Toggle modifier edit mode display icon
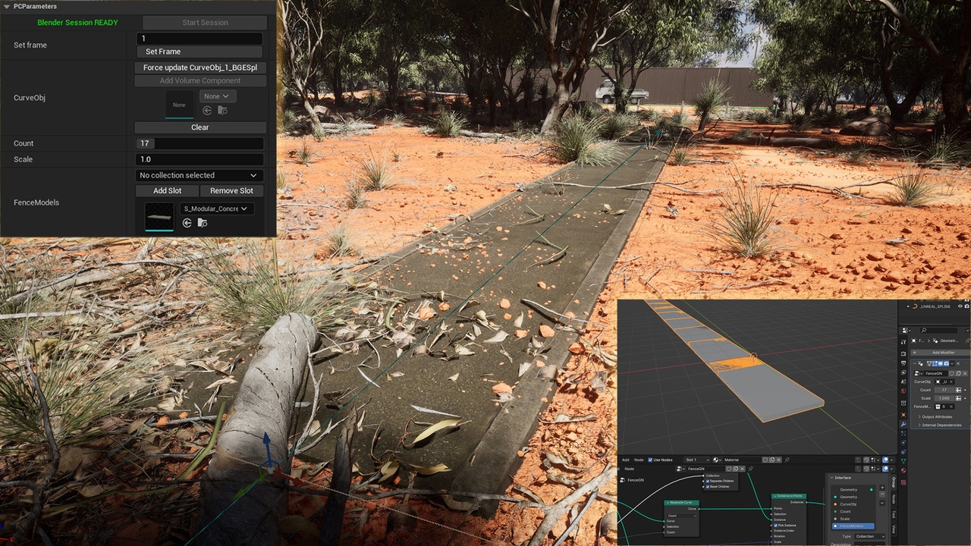 (935, 363)
